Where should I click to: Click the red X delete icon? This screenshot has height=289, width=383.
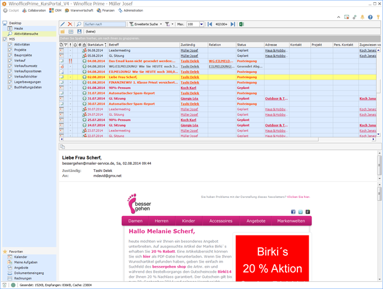(x=70, y=24)
